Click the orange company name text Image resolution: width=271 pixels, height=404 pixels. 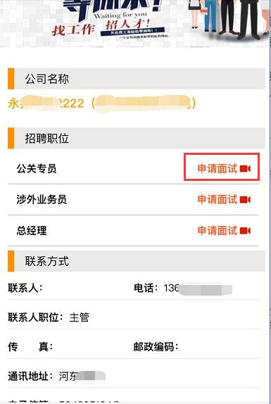click(x=102, y=103)
